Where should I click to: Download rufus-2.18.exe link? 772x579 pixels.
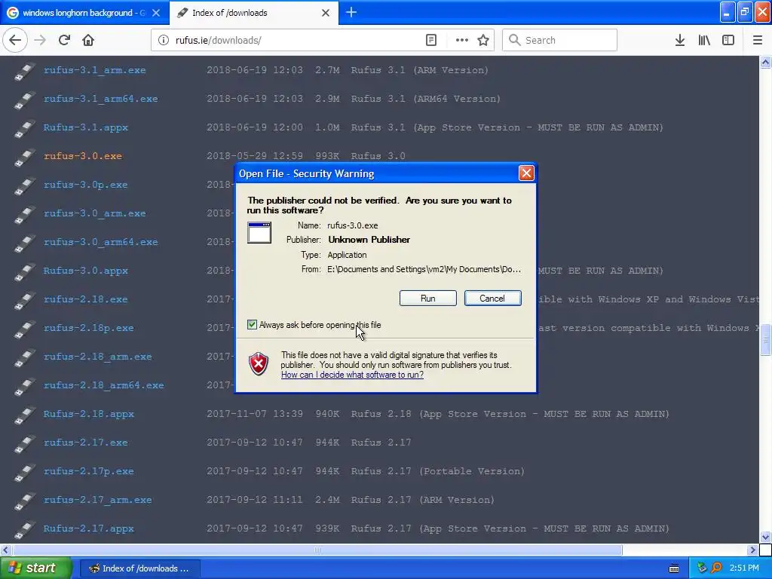point(86,299)
